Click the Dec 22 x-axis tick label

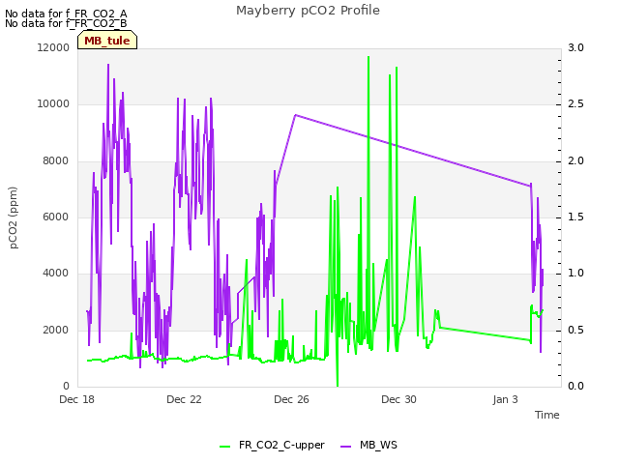(x=184, y=399)
